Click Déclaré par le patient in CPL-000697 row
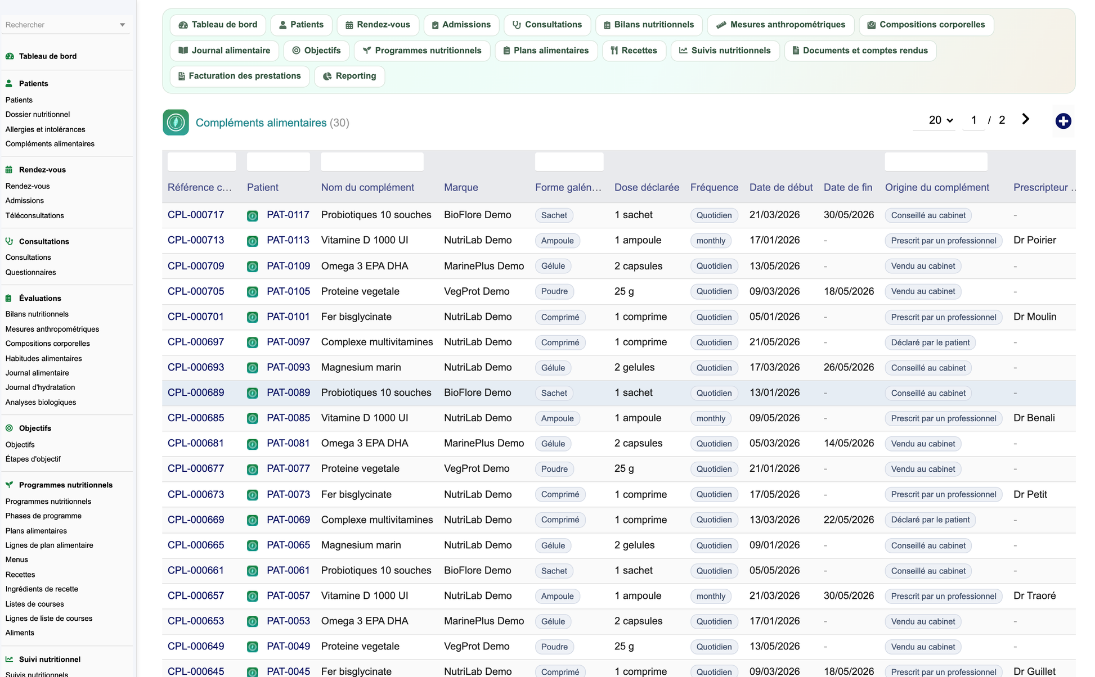The height and width of the screenshot is (677, 1095). click(x=930, y=342)
